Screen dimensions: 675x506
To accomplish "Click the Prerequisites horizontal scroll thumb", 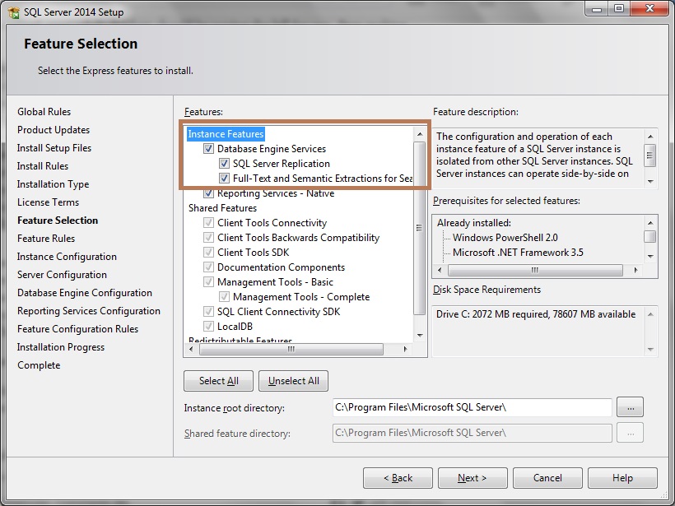I will (x=535, y=270).
